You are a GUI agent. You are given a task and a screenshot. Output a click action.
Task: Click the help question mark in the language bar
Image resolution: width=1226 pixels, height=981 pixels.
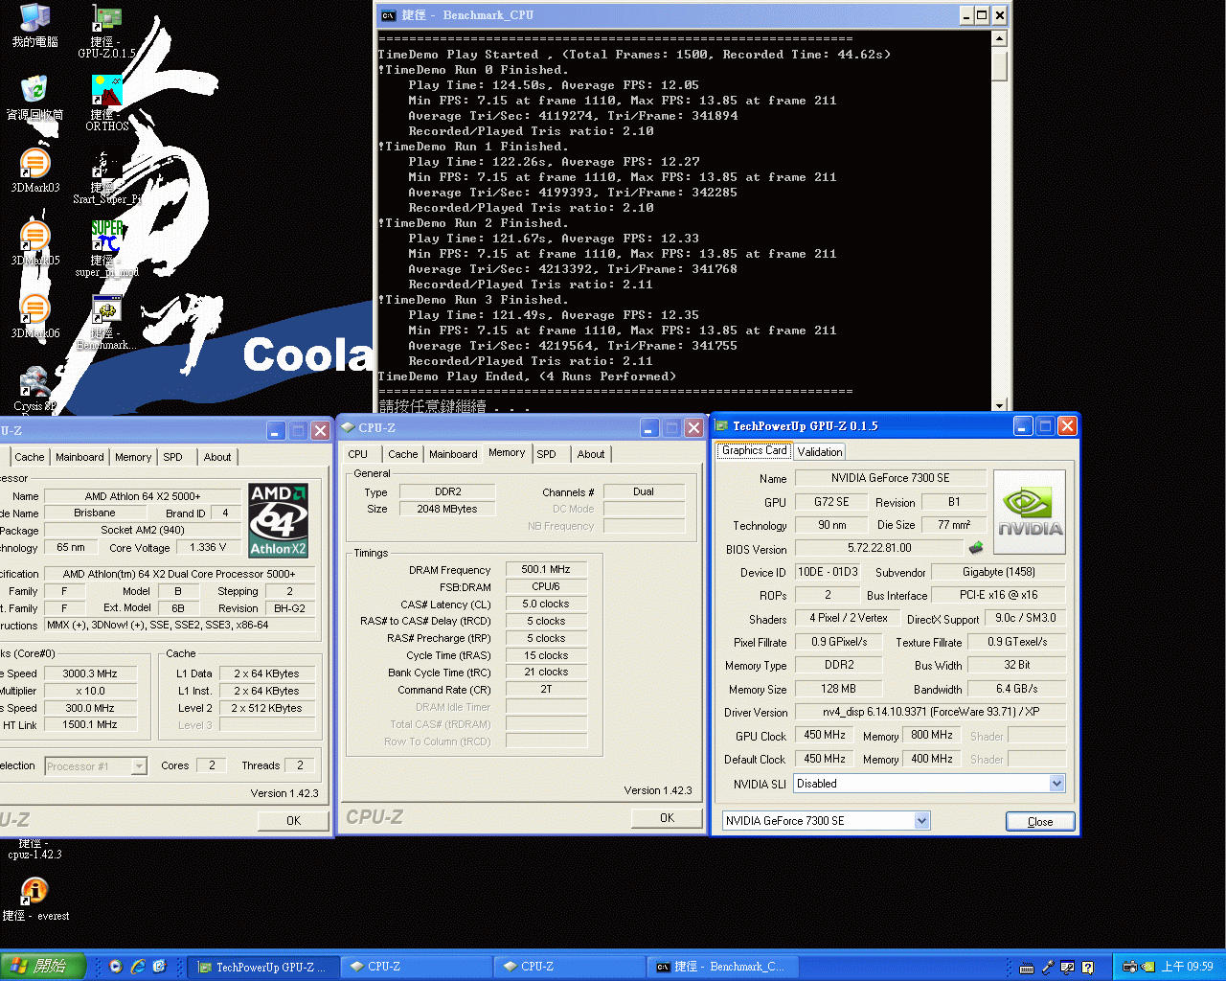coord(1088,968)
